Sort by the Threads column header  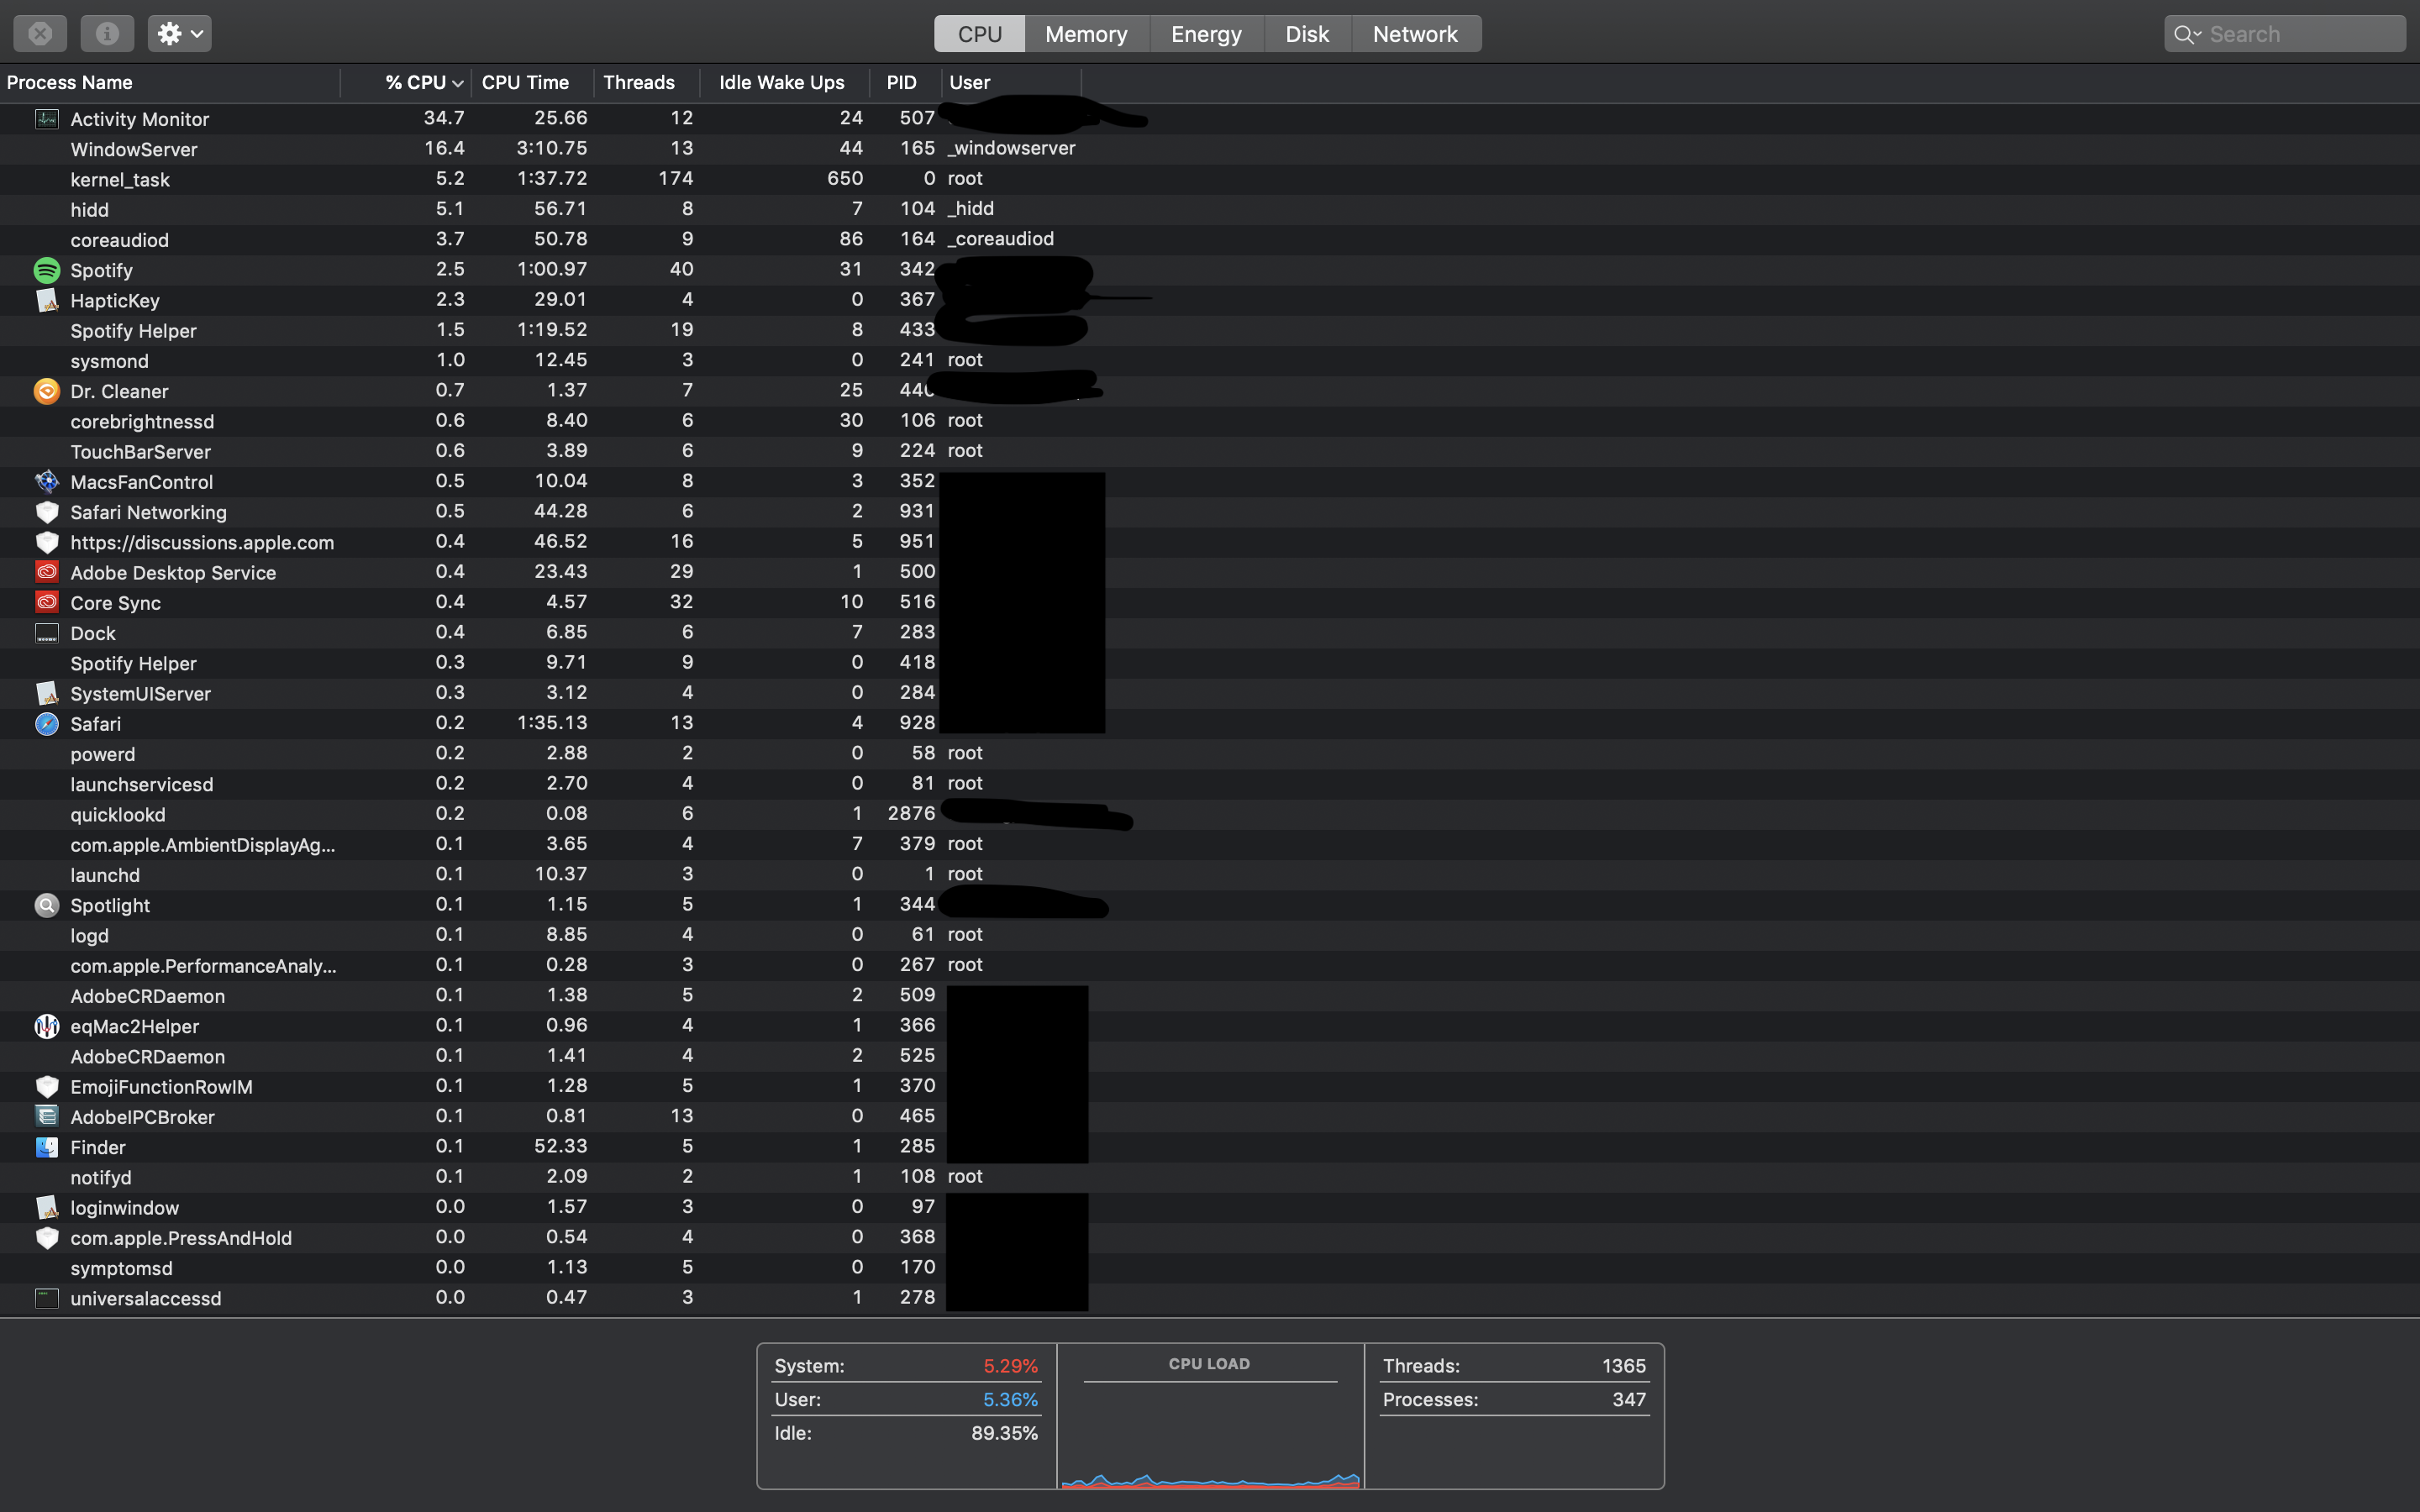pyautogui.click(x=639, y=83)
